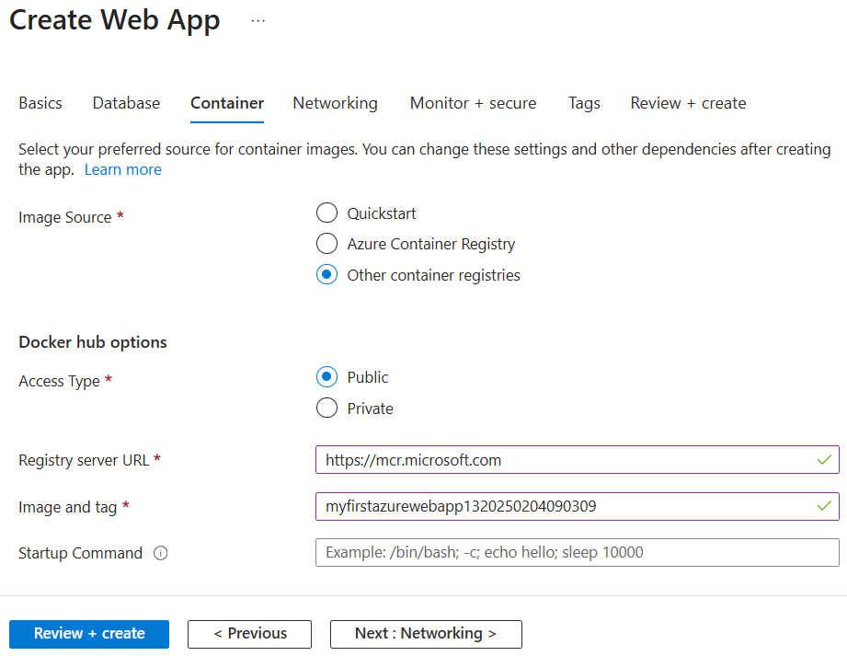The height and width of the screenshot is (656, 847).
Task: Set access type to Private
Action: tap(326, 408)
